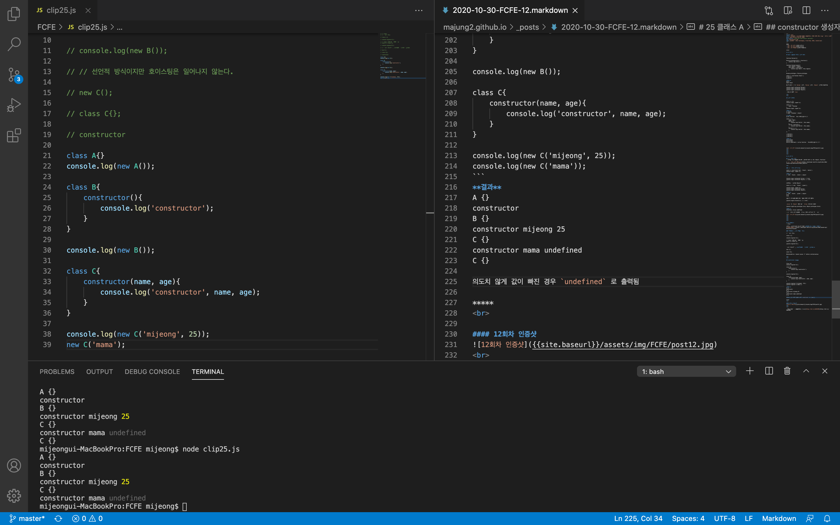This screenshot has height=525, width=840.
Task: Close the 2020-10-30-FCFE-12.markdown tab
Action: click(575, 10)
